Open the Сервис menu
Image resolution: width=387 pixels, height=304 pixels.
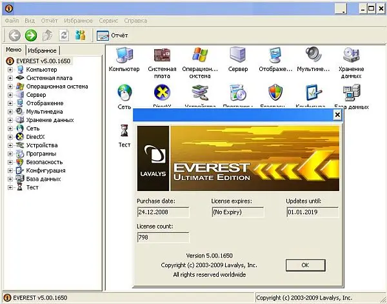pos(108,21)
